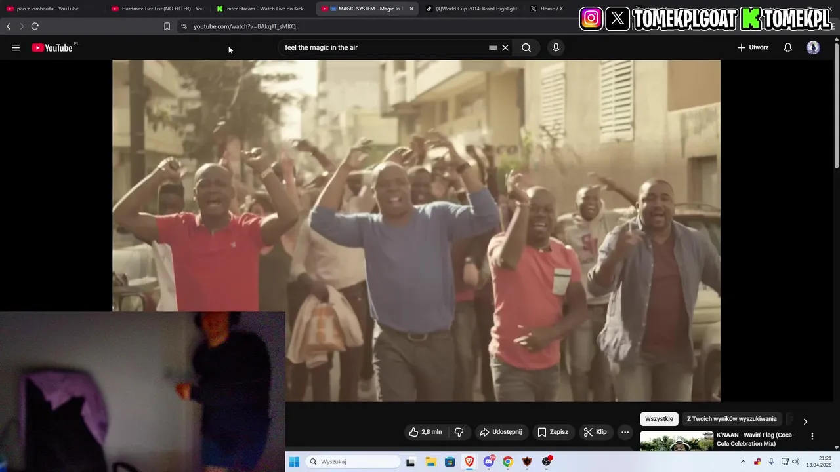Image resolution: width=840 pixels, height=472 pixels.
Task: Bookmark this page in the address bar
Action: pyautogui.click(x=167, y=26)
